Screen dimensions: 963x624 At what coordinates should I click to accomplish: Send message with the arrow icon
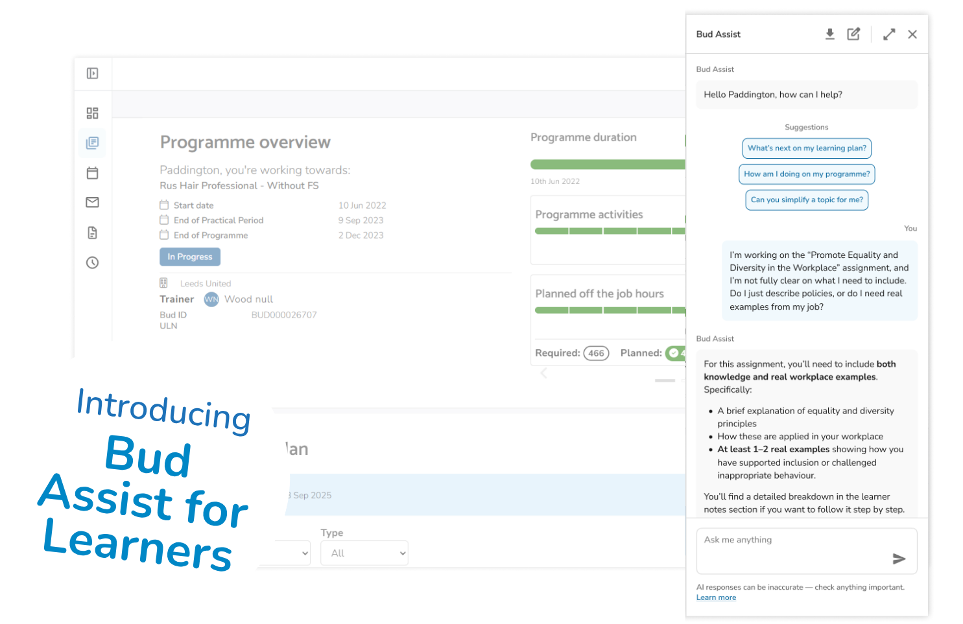tap(899, 559)
